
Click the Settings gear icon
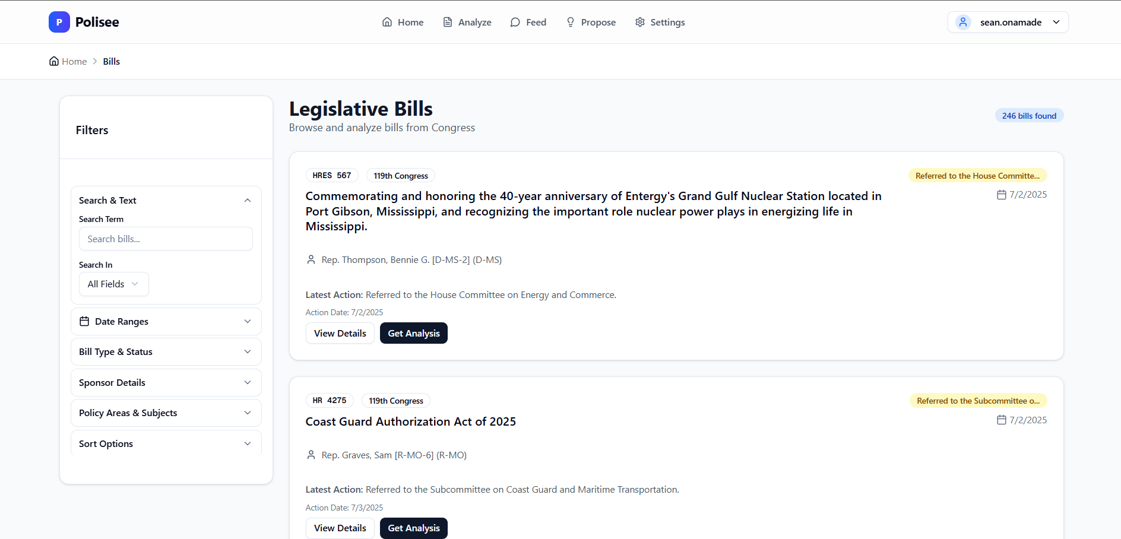[x=640, y=22]
